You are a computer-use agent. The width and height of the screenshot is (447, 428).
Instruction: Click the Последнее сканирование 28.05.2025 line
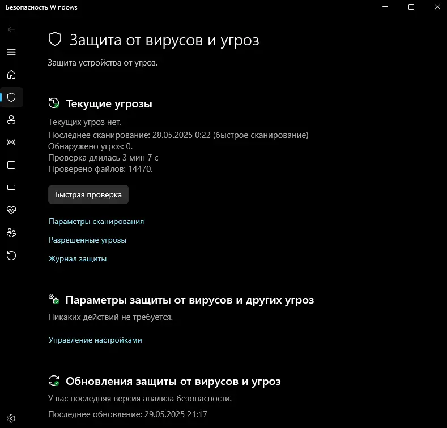pyautogui.click(x=178, y=135)
